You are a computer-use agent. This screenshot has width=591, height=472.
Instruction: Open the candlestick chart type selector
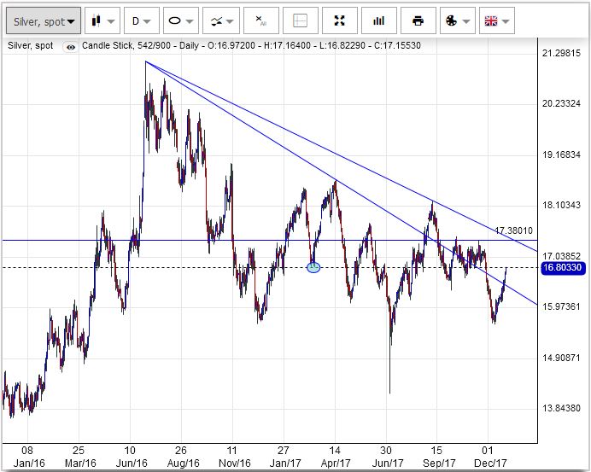tap(102, 21)
